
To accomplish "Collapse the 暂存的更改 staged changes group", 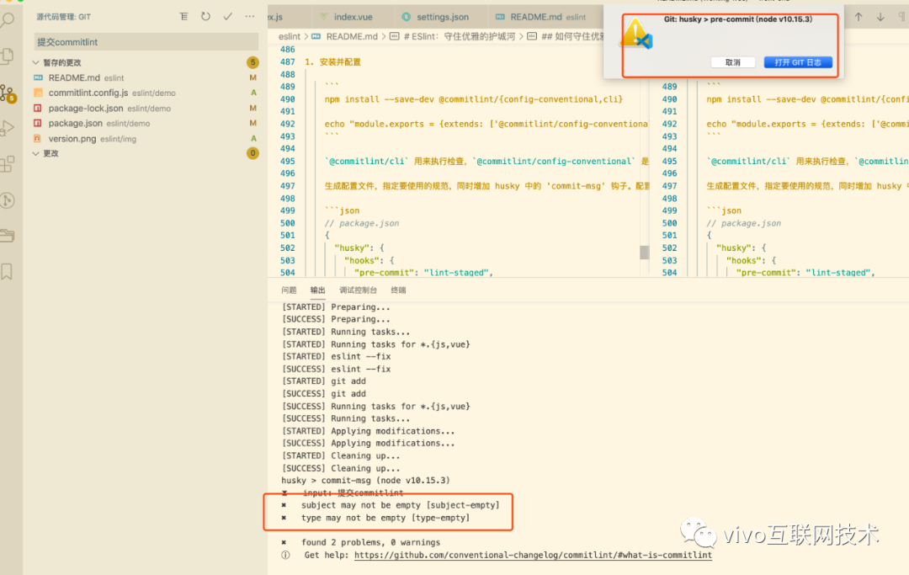I will (x=36, y=62).
